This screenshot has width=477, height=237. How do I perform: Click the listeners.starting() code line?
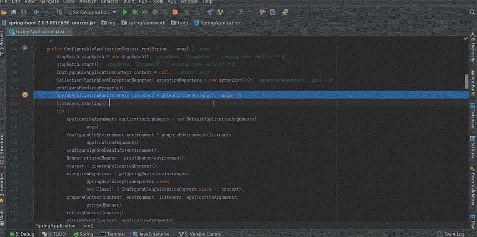(82, 103)
